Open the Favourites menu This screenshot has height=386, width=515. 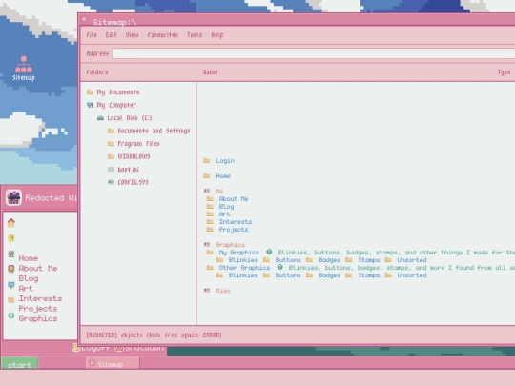tap(162, 35)
